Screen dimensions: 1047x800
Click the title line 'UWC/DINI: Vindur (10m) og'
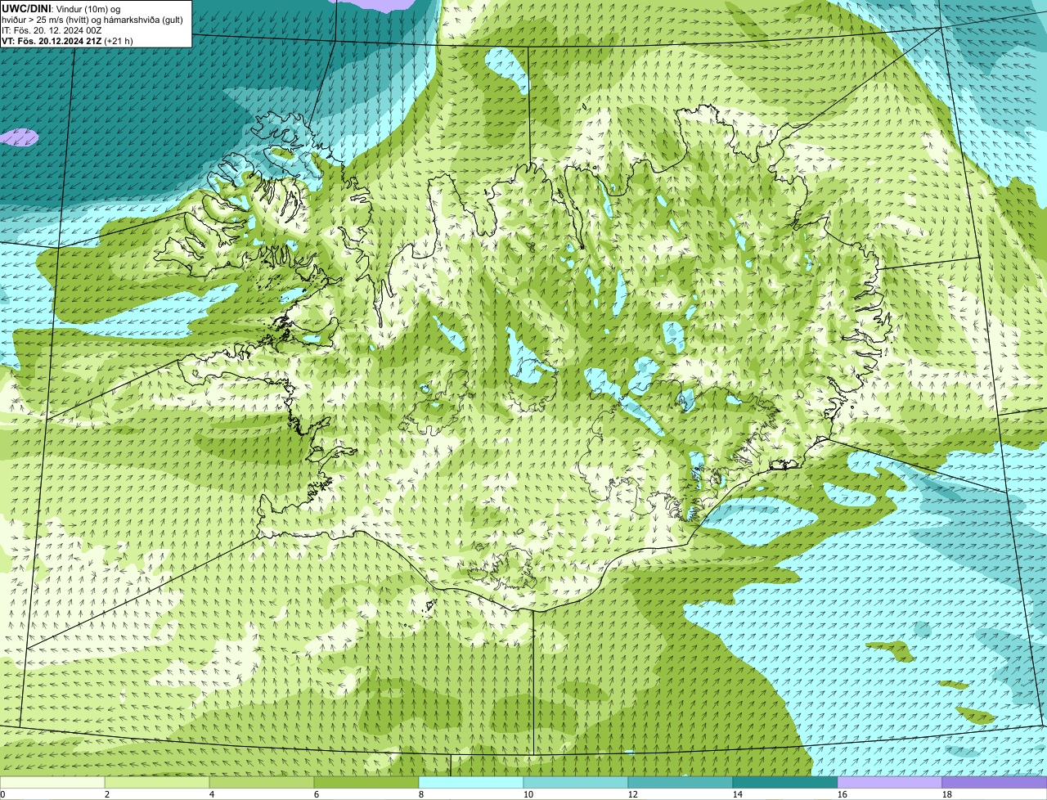(61, 8)
